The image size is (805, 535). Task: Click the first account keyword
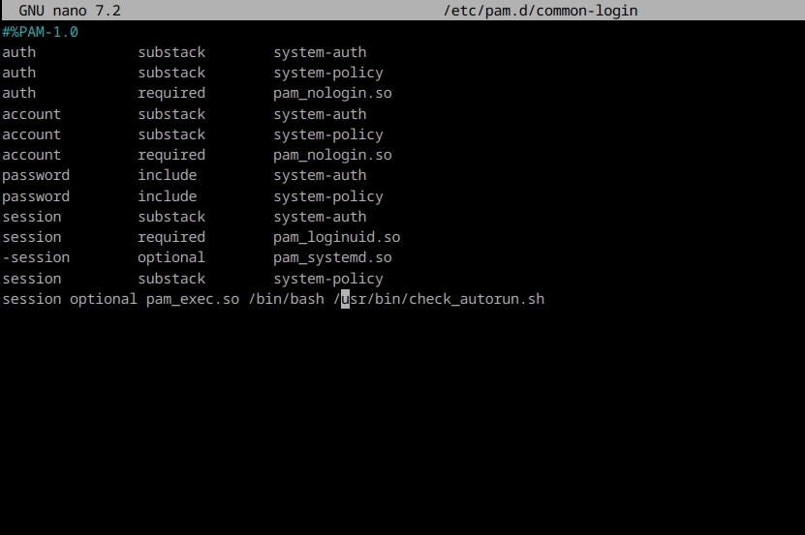coord(31,114)
